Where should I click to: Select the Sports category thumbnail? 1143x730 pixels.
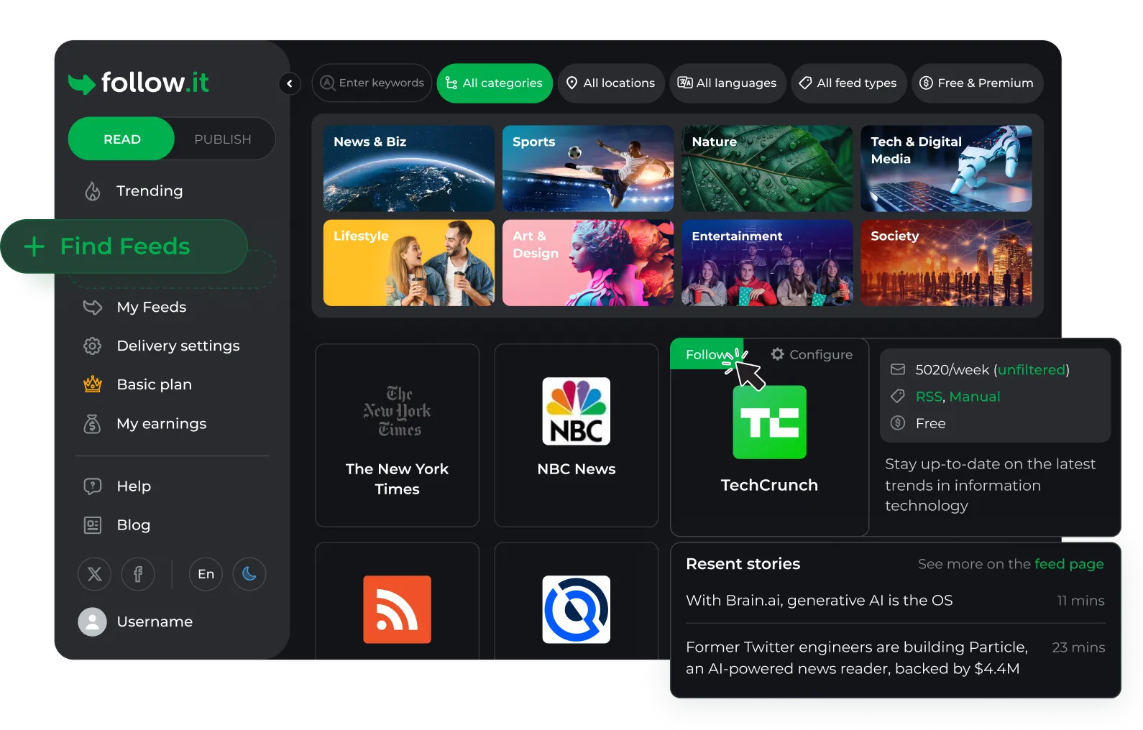click(587, 169)
